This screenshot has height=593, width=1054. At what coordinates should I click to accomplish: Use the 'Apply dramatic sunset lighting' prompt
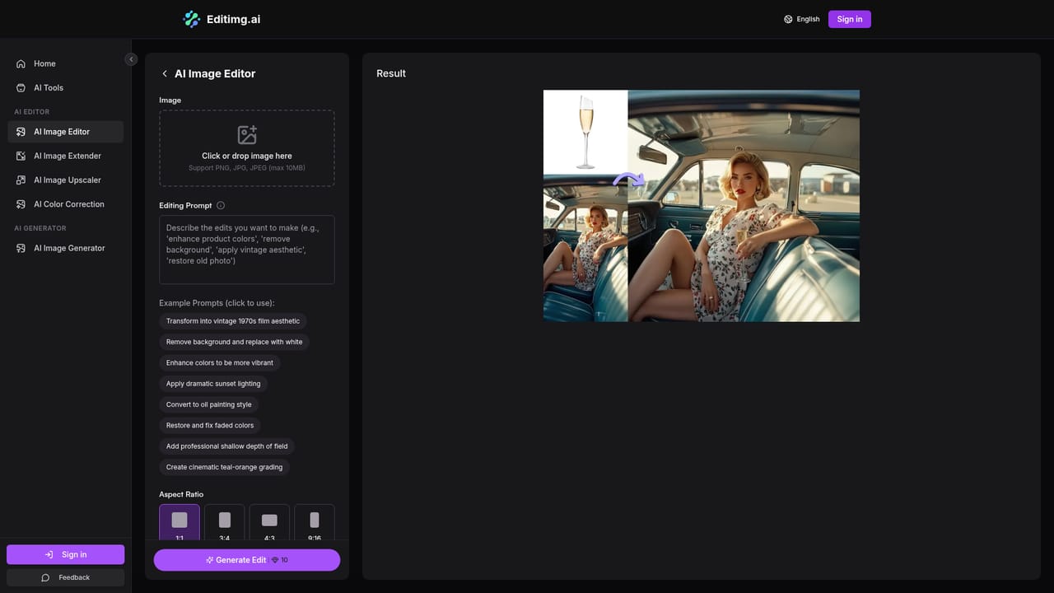coord(213,384)
